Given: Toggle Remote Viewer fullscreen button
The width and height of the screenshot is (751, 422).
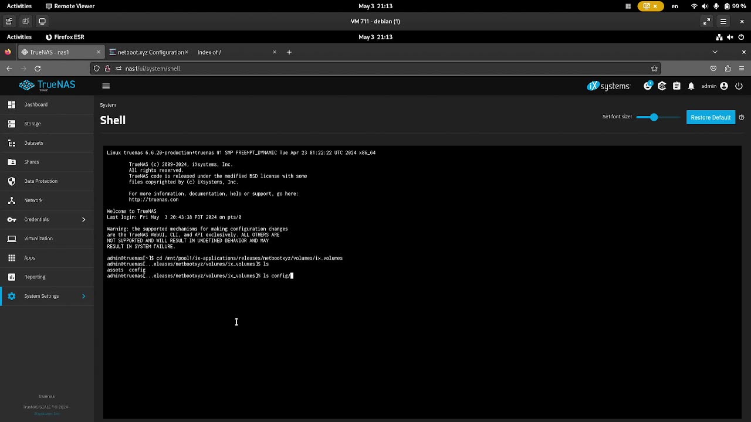Looking at the screenshot, I should tap(706, 22).
